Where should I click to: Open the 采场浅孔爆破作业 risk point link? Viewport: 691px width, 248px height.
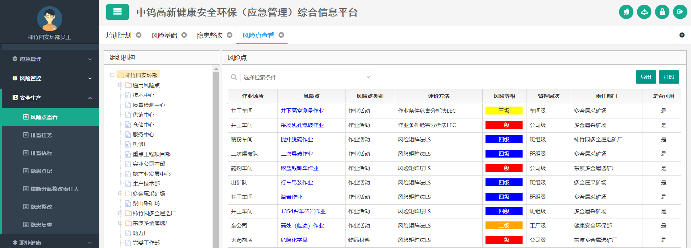[x=302, y=125]
